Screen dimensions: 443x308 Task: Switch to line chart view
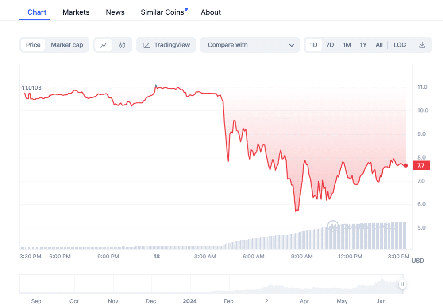[104, 45]
